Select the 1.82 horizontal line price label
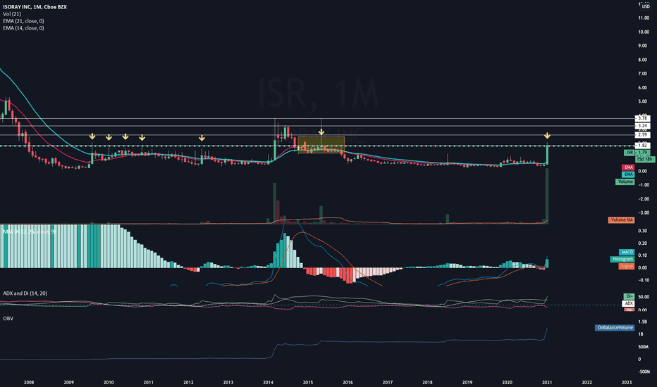This screenshot has height=387, width=657. [x=642, y=145]
